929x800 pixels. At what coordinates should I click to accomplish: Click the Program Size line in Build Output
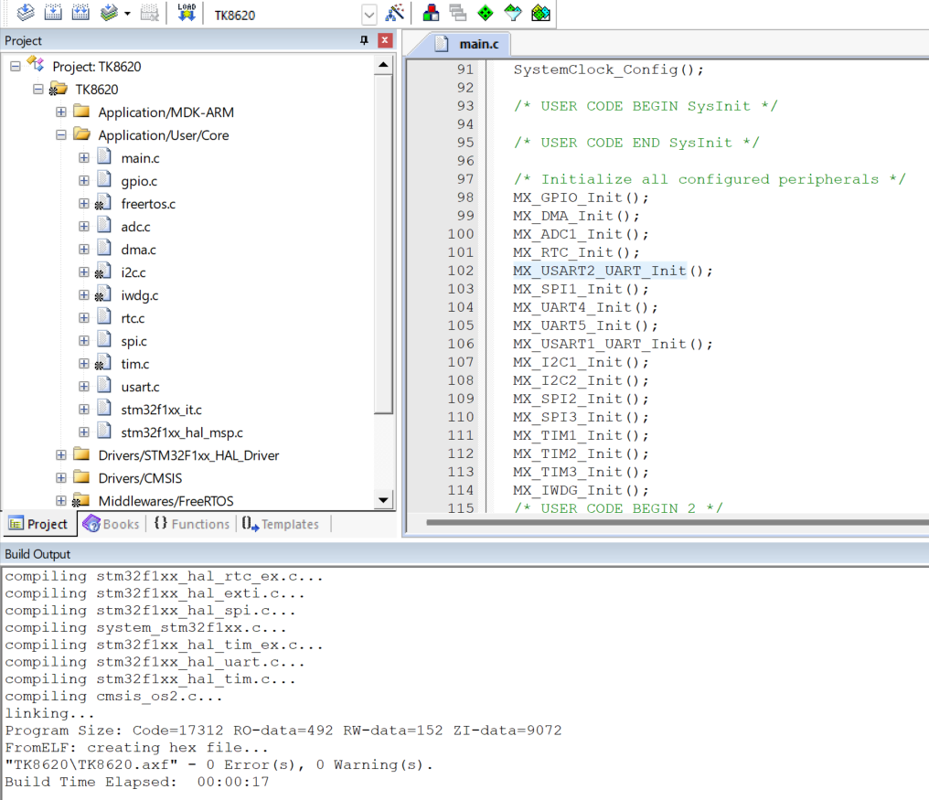[283, 731]
